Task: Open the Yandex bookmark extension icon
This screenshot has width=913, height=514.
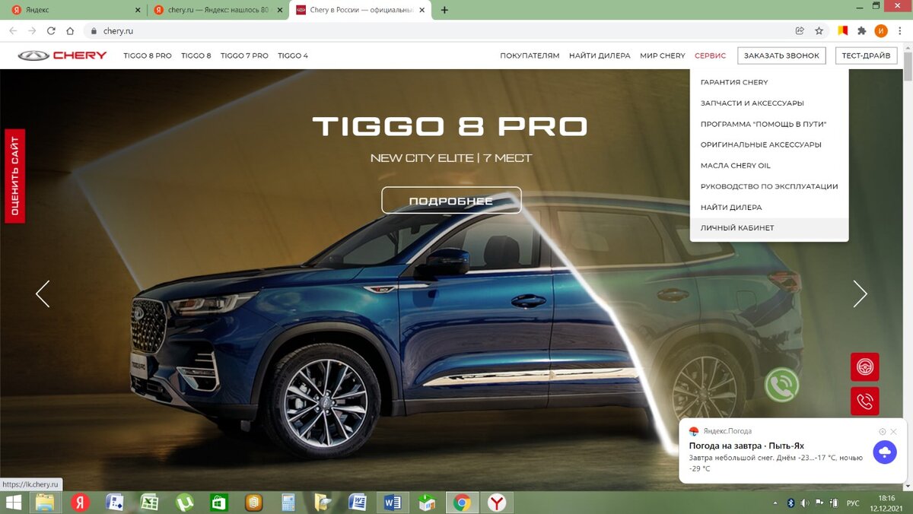Action: coord(843,31)
